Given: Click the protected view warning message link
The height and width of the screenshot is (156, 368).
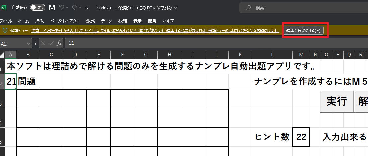Looking at the screenshot, I should 155,31.
